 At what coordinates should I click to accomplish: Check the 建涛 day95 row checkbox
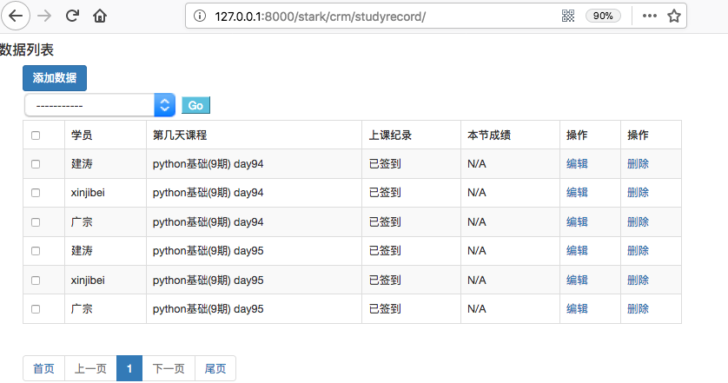tap(36, 251)
